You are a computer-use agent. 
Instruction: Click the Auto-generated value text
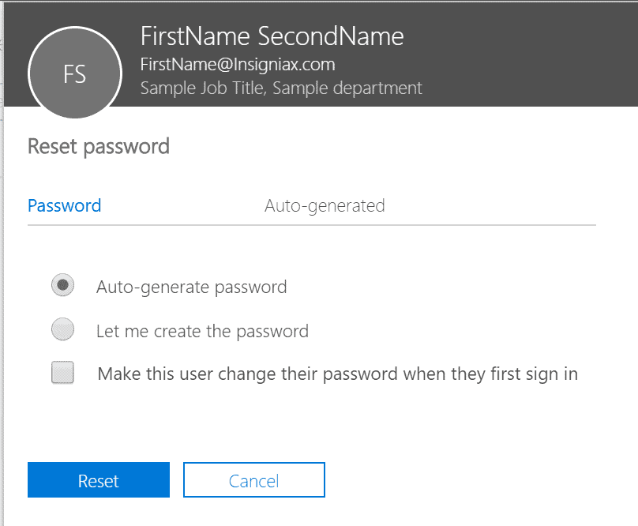coord(325,206)
